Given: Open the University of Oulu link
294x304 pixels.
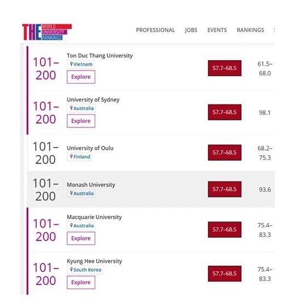Looking at the screenshot, I should 90,148.
